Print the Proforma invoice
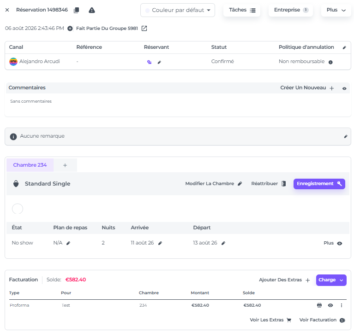 pyautogui.click(x=319, y=305)
